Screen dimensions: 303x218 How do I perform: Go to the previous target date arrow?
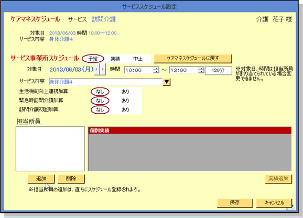click(x=96, y=69)
